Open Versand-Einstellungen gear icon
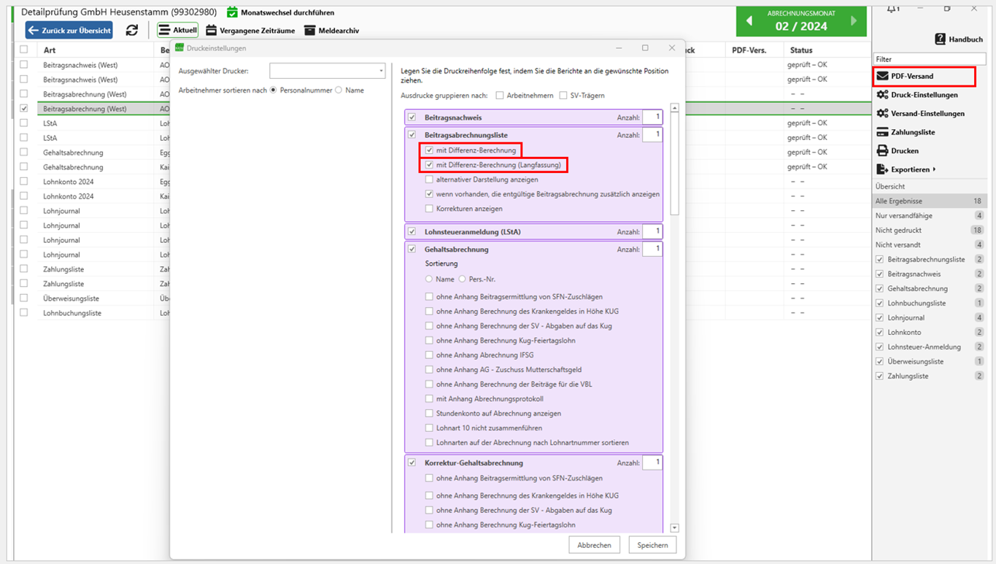This screenshot has width=996, height=564. 883,114
